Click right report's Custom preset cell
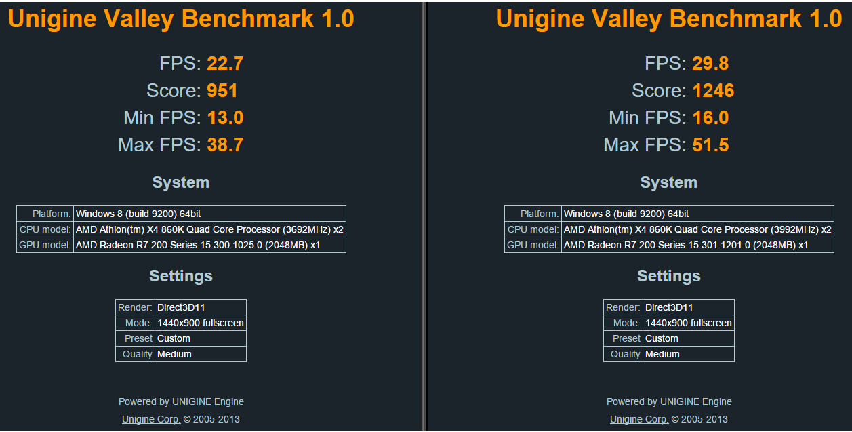Viewport: 852px width, 432px height. pyautogui.click(x=689, y=338)
